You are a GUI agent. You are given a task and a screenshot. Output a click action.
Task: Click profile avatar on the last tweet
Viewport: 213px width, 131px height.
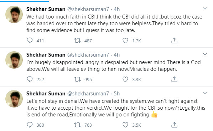pyautogui.click(x=14, y=99)
